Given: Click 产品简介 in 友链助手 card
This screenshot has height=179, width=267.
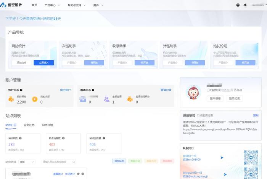Looking at the screenshot, I should click(x=72, y=62).
